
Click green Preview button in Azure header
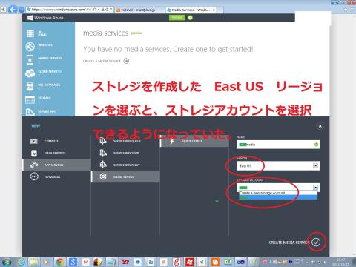(x=177, y=18)
